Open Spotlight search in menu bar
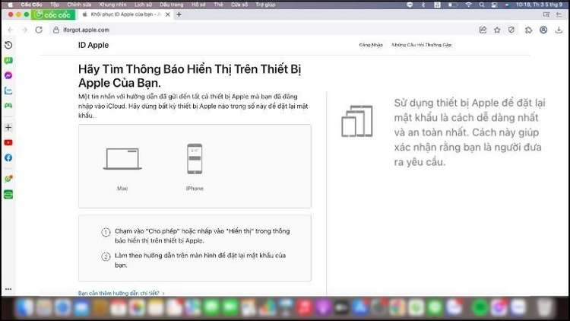 coord(482,5)
